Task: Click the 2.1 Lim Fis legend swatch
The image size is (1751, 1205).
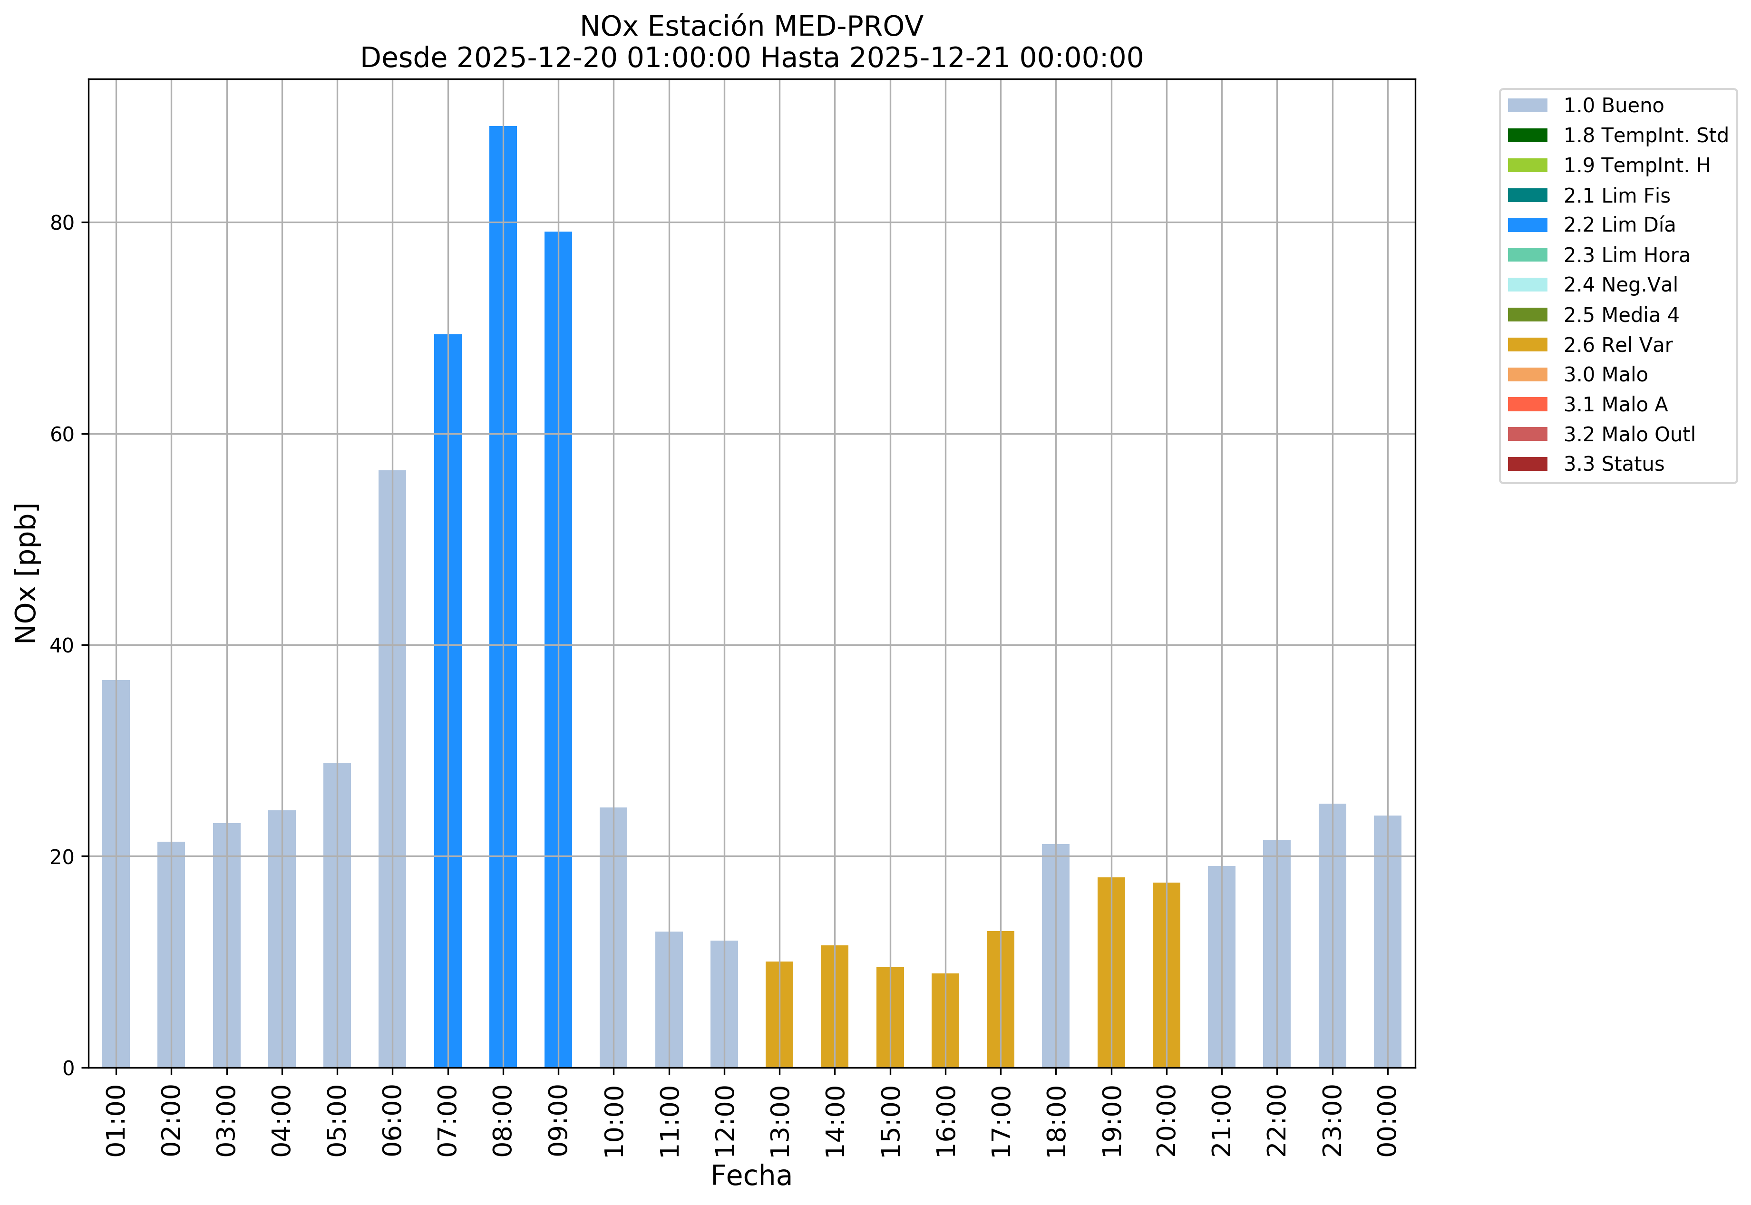Action: (x=1527, y=195)
